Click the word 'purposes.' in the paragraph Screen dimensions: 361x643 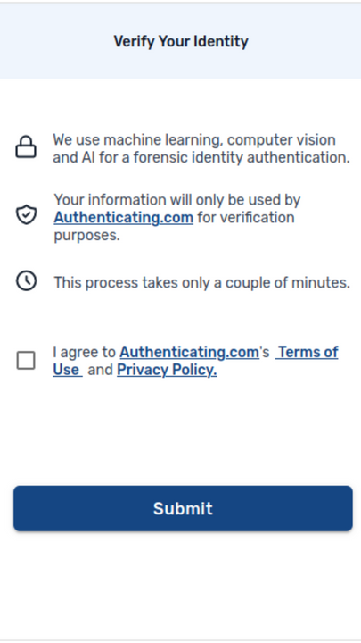86,236
